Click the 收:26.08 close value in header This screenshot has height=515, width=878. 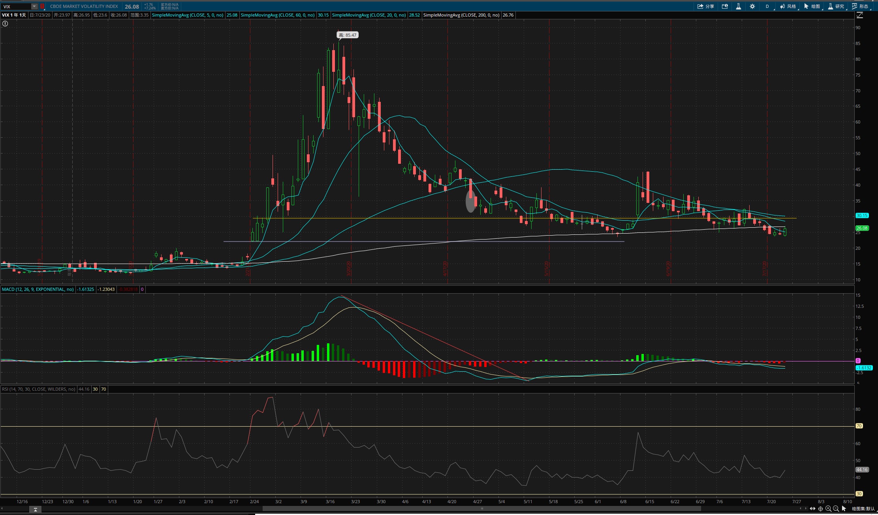[x=118, y=15]
